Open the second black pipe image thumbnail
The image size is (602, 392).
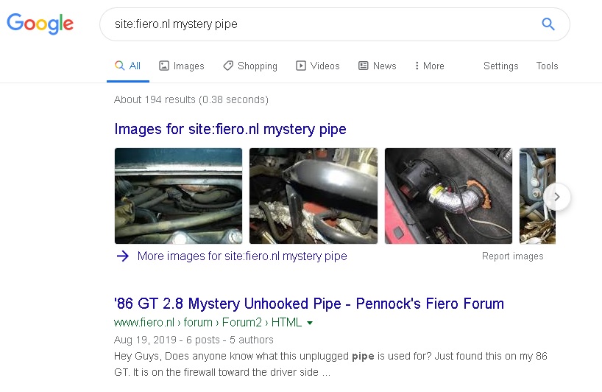(x=314, y=196)
